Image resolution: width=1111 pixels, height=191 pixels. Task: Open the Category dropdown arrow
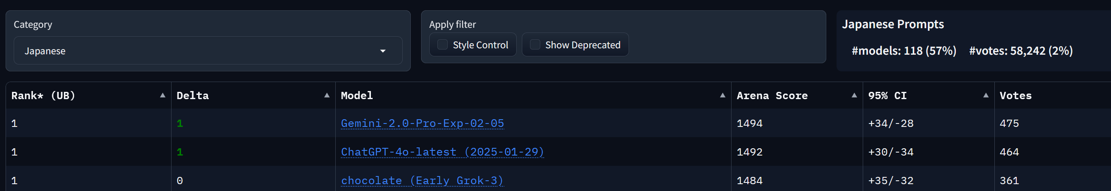point(382,51)
